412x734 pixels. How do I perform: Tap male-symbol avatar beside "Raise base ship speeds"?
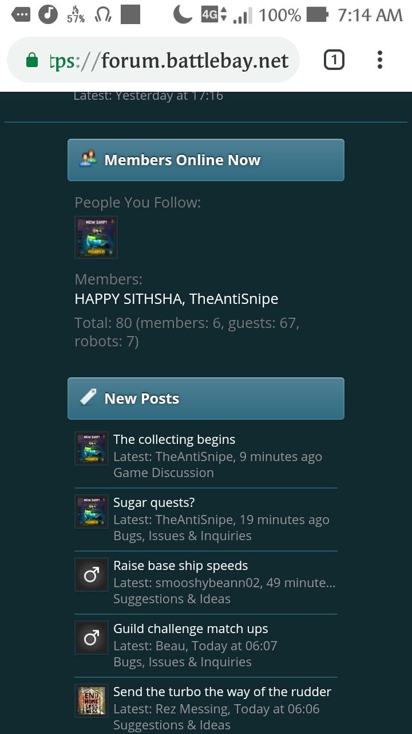92,575
